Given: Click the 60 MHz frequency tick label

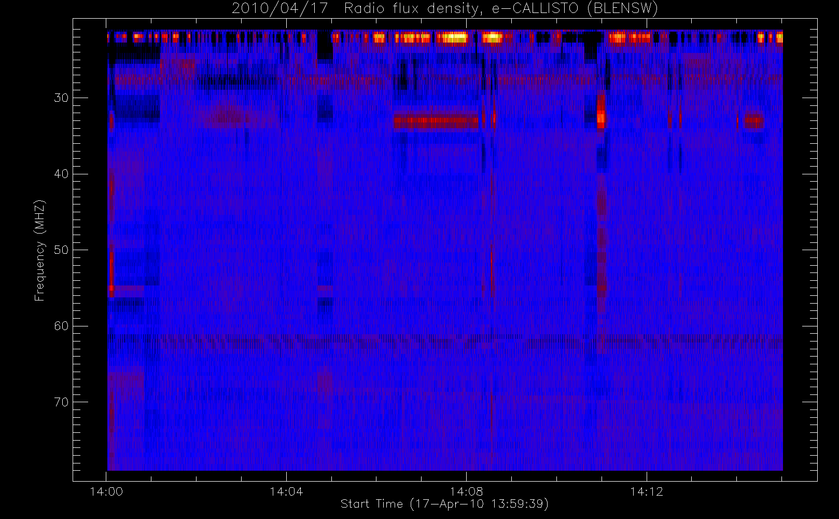Looking at the screenshot, I should click(x=61, y=326).
